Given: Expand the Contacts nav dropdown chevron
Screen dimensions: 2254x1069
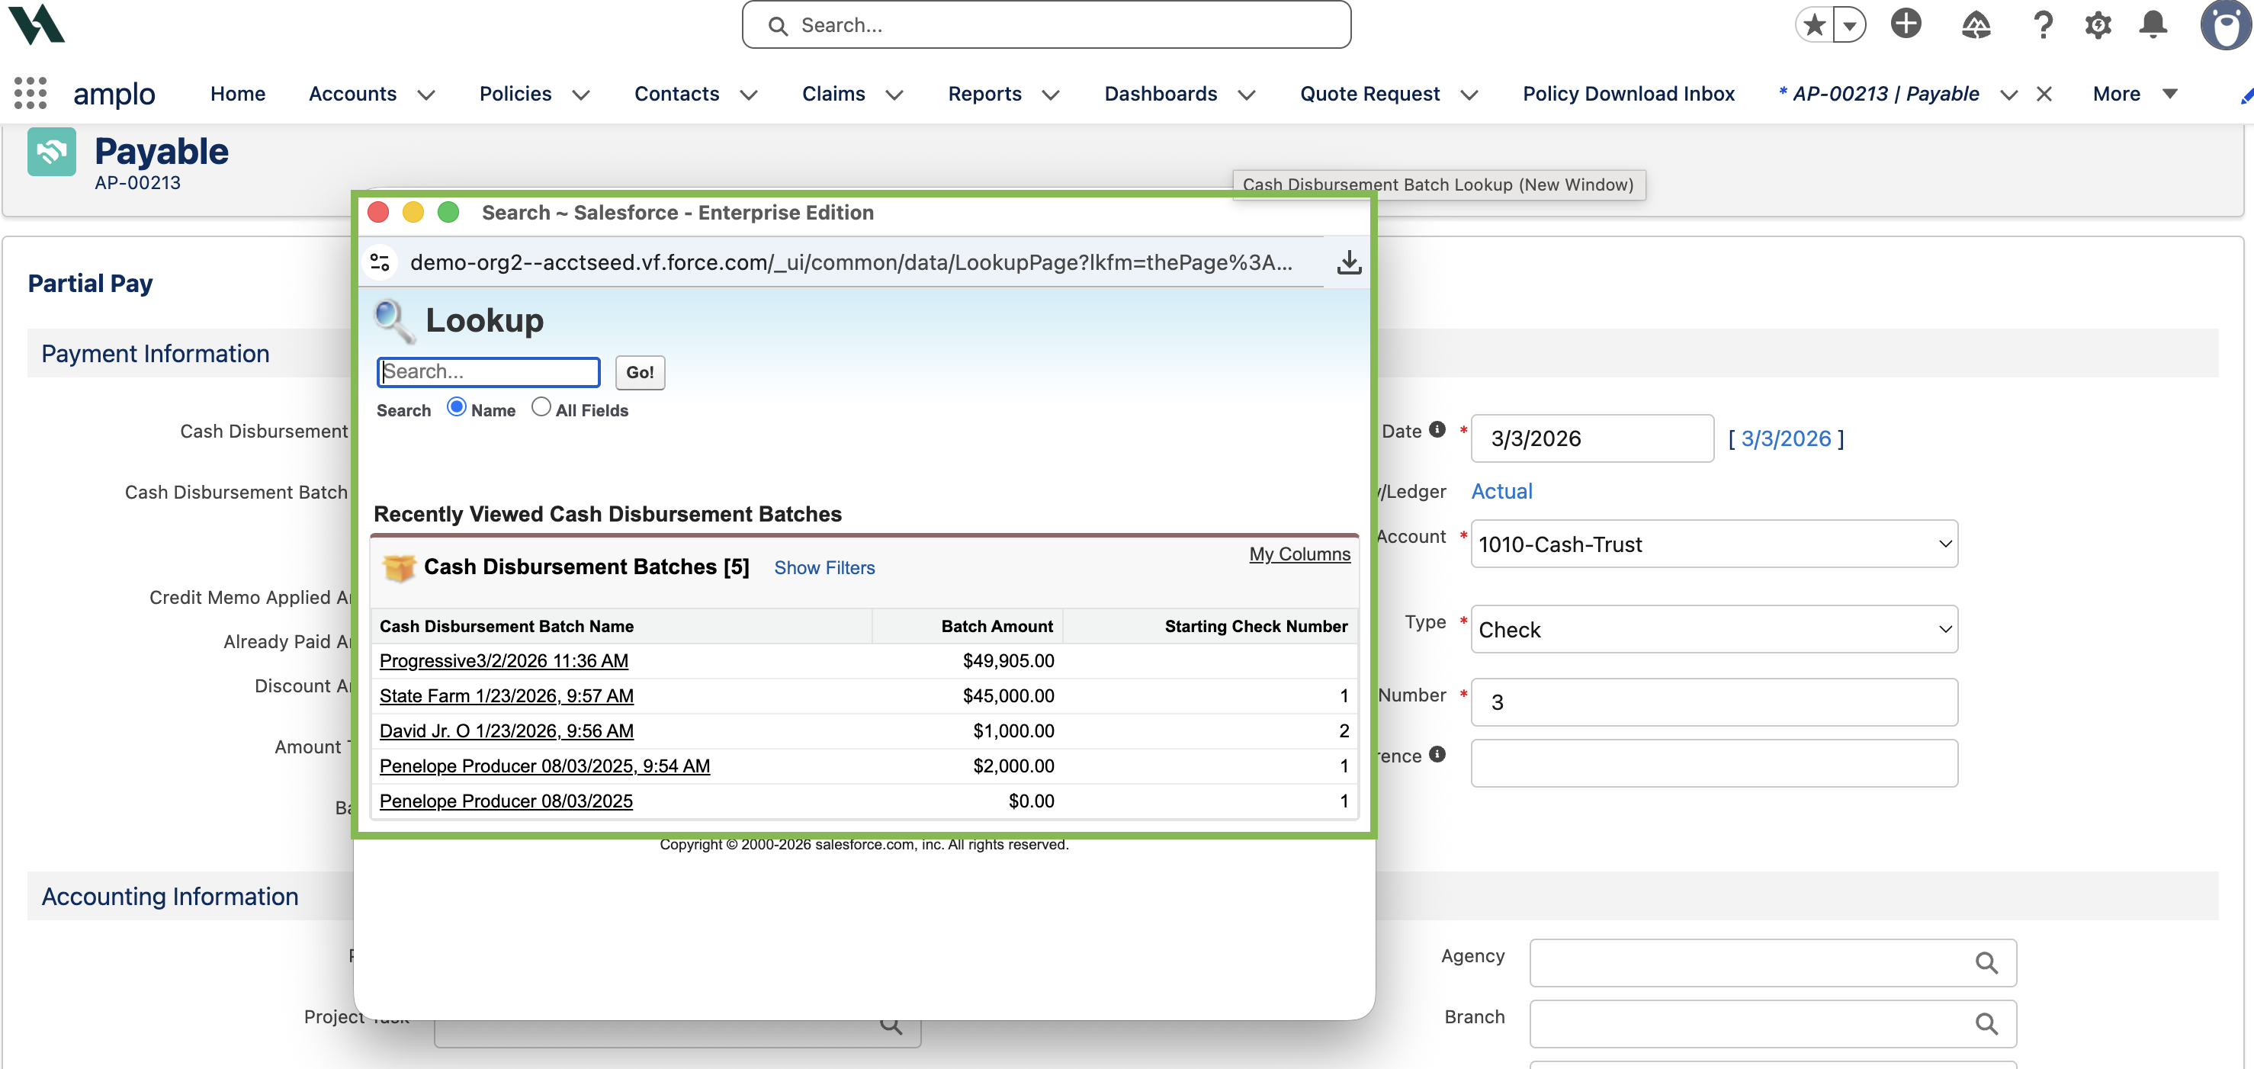Looking at the screenshot, I should pyautogui.click(x=749, y=95).
